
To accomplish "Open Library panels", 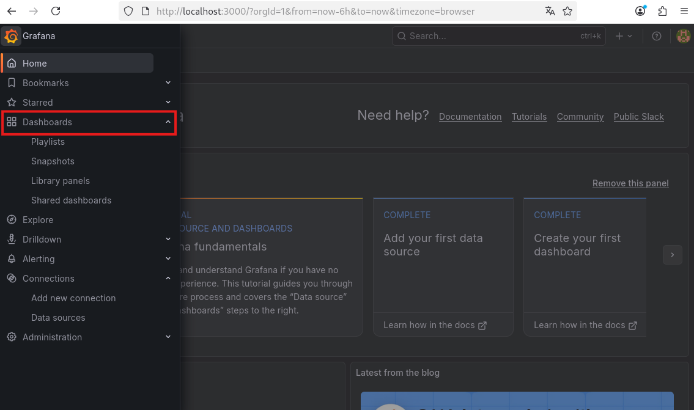I will tap(60, 180).
